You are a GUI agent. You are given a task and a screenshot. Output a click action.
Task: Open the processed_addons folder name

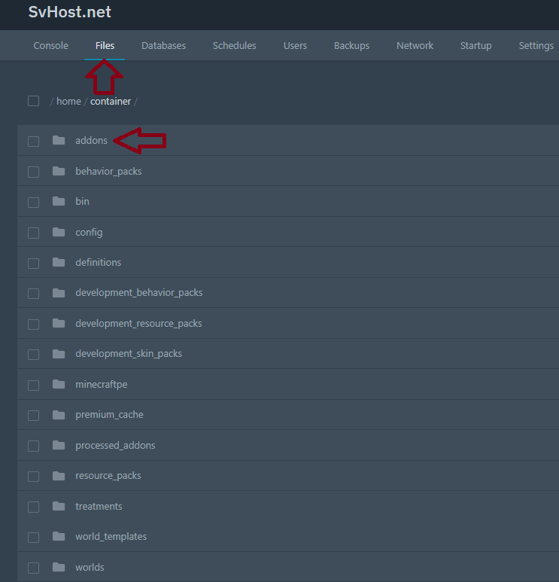(115, 445)
